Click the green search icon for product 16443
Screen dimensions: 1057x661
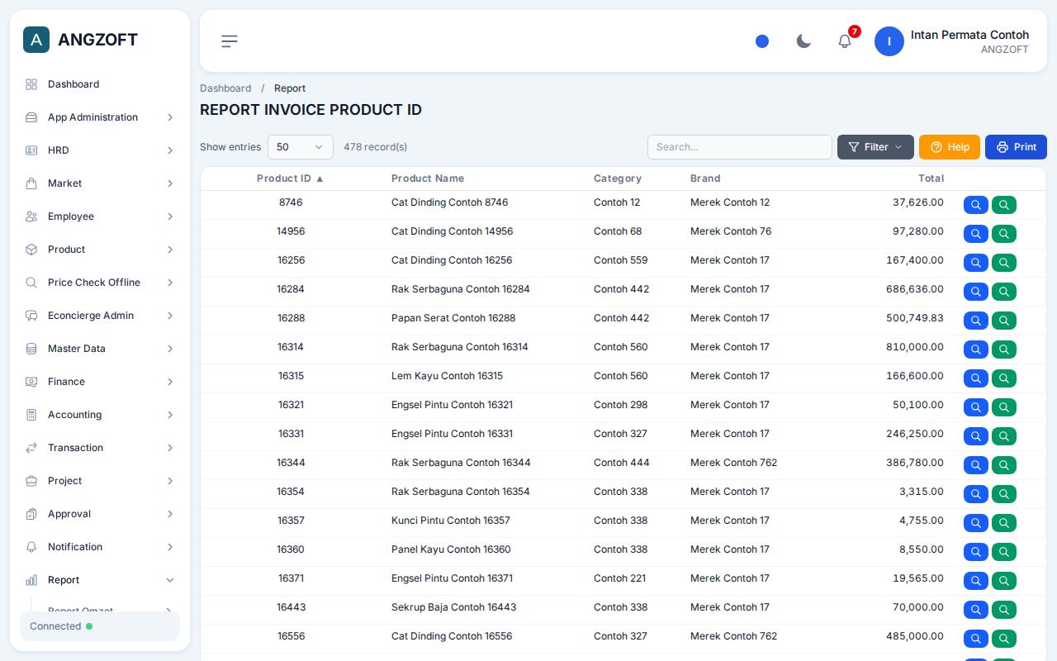[x=1004, y=610]
